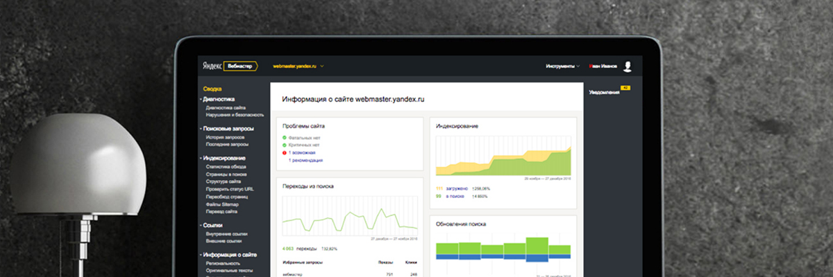
Task: Open Диагностика сайта page
Action: tap(226, 107)
